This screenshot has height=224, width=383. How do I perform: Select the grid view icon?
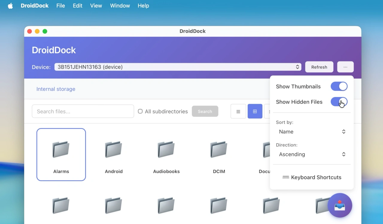tap(255, 111)
